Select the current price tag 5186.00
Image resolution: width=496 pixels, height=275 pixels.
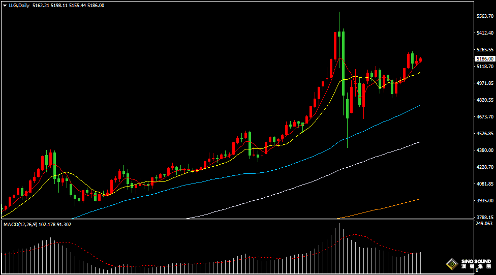(x=484, y=59)
